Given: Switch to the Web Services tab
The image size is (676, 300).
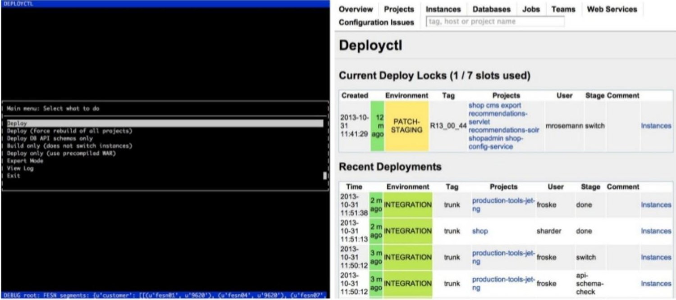Looking at the screenshot, I should coord(612,9).
